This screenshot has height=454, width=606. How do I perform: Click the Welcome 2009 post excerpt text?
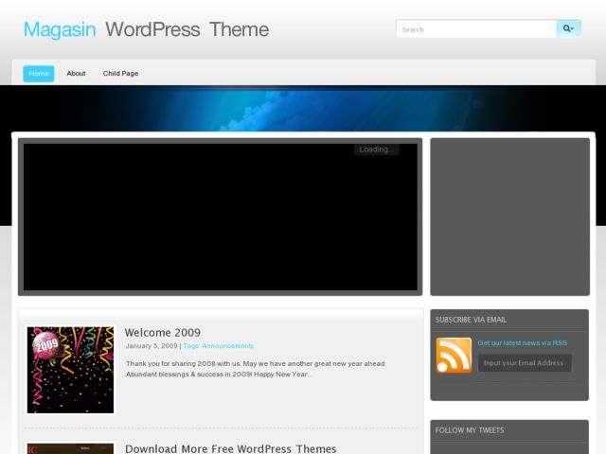[x=256, y=369]
